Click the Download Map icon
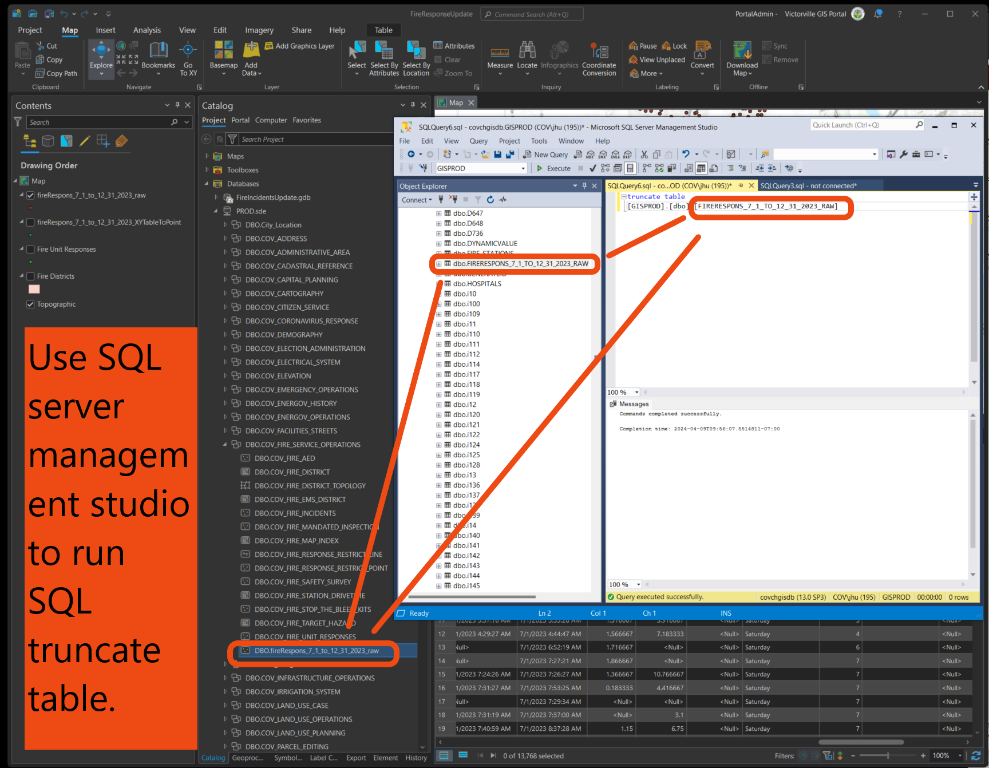The width and height of the screenshot is (989, 768). tap(742, 50)
